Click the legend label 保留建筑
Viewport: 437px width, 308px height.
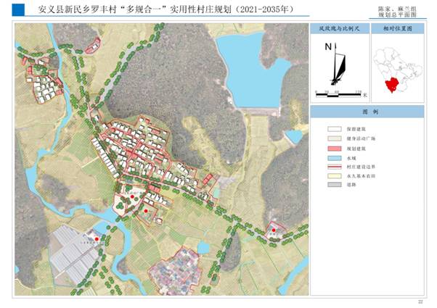356,129
